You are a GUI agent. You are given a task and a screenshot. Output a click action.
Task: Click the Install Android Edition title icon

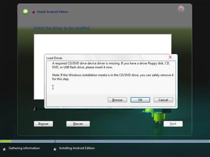(x=34, y=12)
